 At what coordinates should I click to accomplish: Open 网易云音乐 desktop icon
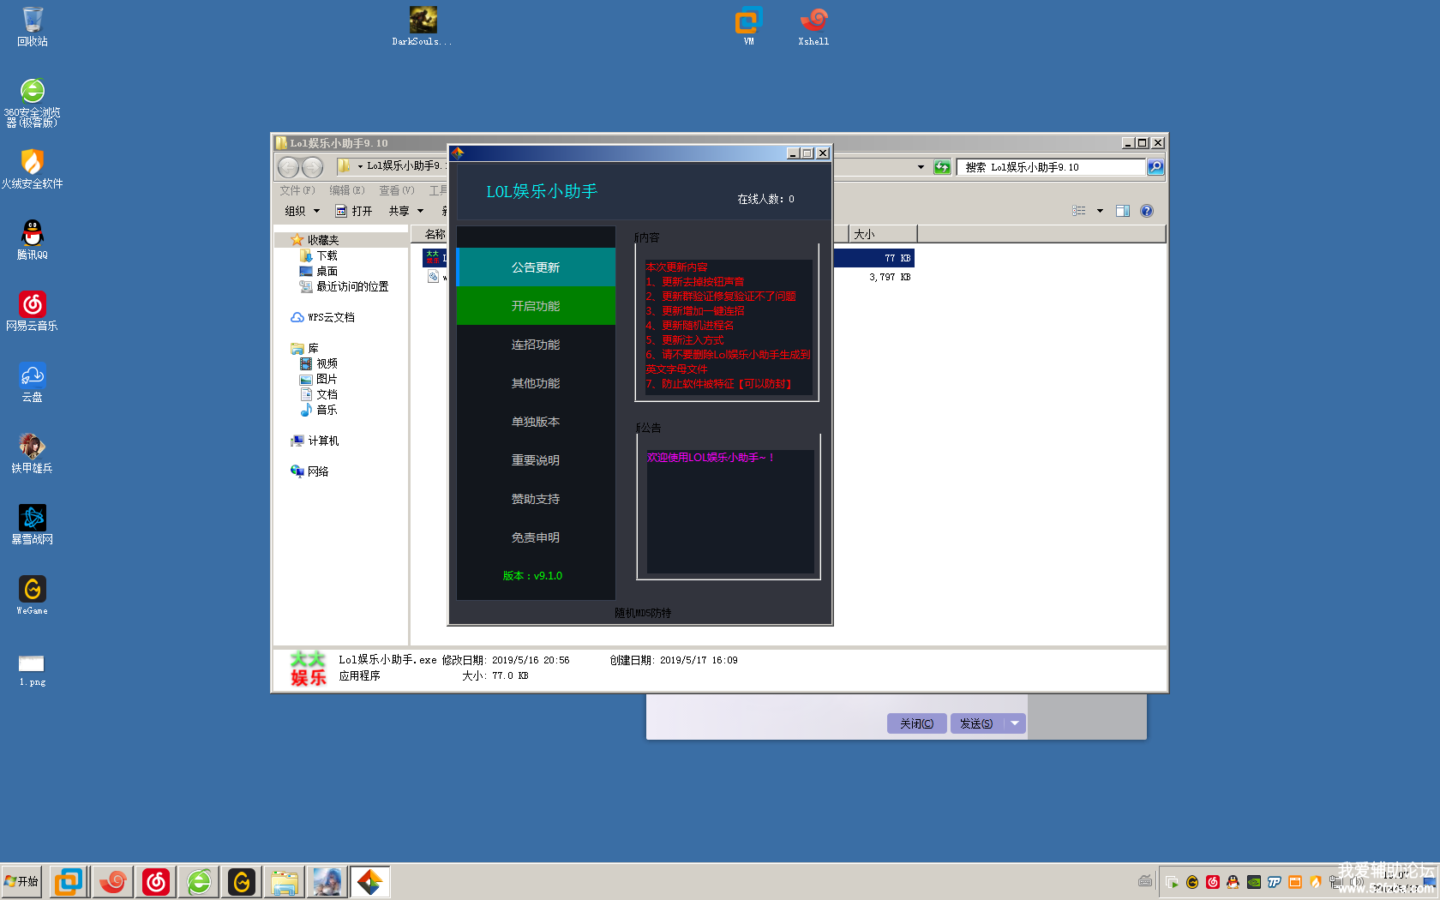[x=33, y=310]
